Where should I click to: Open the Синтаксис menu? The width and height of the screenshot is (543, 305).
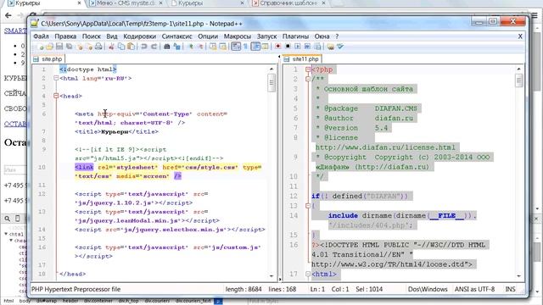(x=177, y=36)
